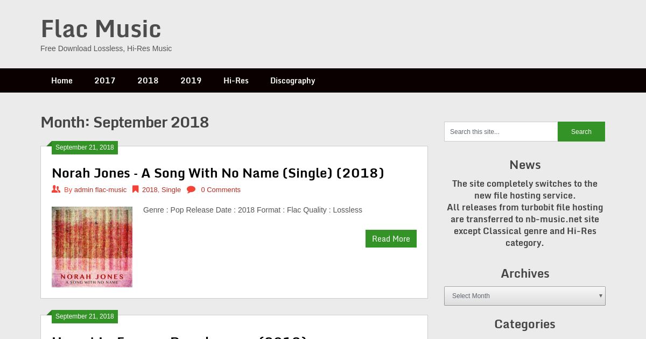This screenshot has height=339, width=646.
Task: Click the author icon beside admin flac-music
Action: point(56,189)
